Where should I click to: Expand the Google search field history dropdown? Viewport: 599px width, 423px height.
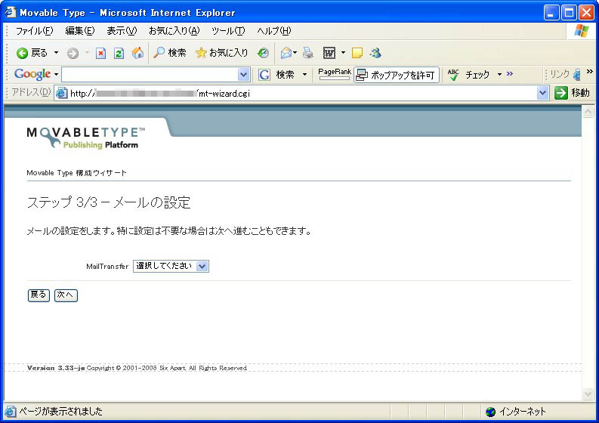244,75
